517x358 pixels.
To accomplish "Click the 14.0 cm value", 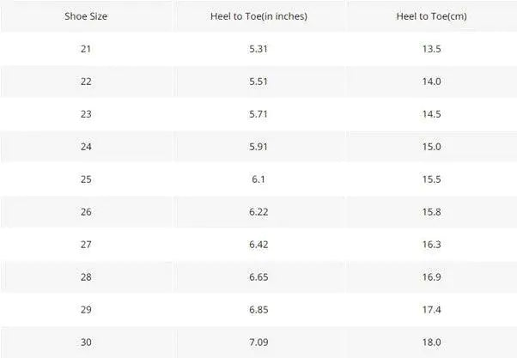I will point(432,82).
